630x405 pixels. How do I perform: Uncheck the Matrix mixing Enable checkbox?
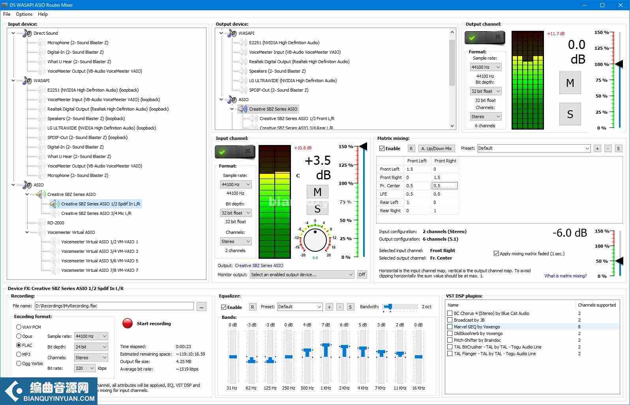point(382,149)
